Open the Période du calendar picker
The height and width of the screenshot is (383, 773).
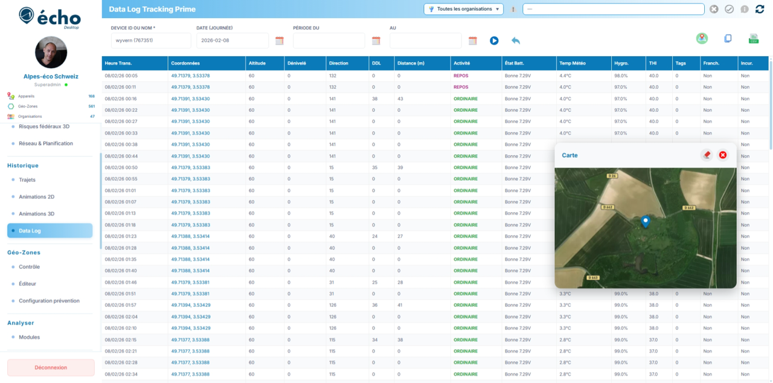tap(376, 40)
